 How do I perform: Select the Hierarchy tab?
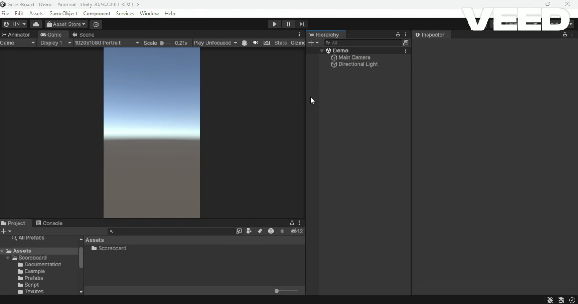326,35
